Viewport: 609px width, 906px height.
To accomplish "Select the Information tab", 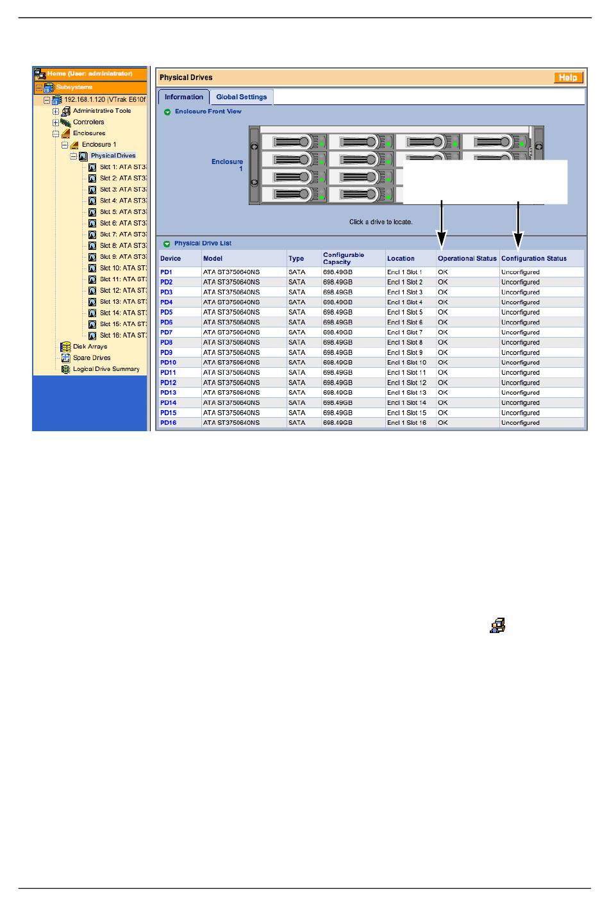I will (183, 97).
